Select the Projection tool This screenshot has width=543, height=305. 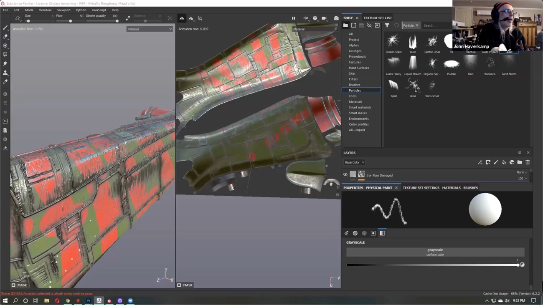(5, 46)
